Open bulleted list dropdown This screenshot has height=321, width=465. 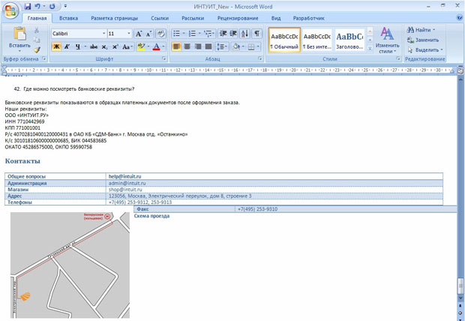click(x=184, y=34)
